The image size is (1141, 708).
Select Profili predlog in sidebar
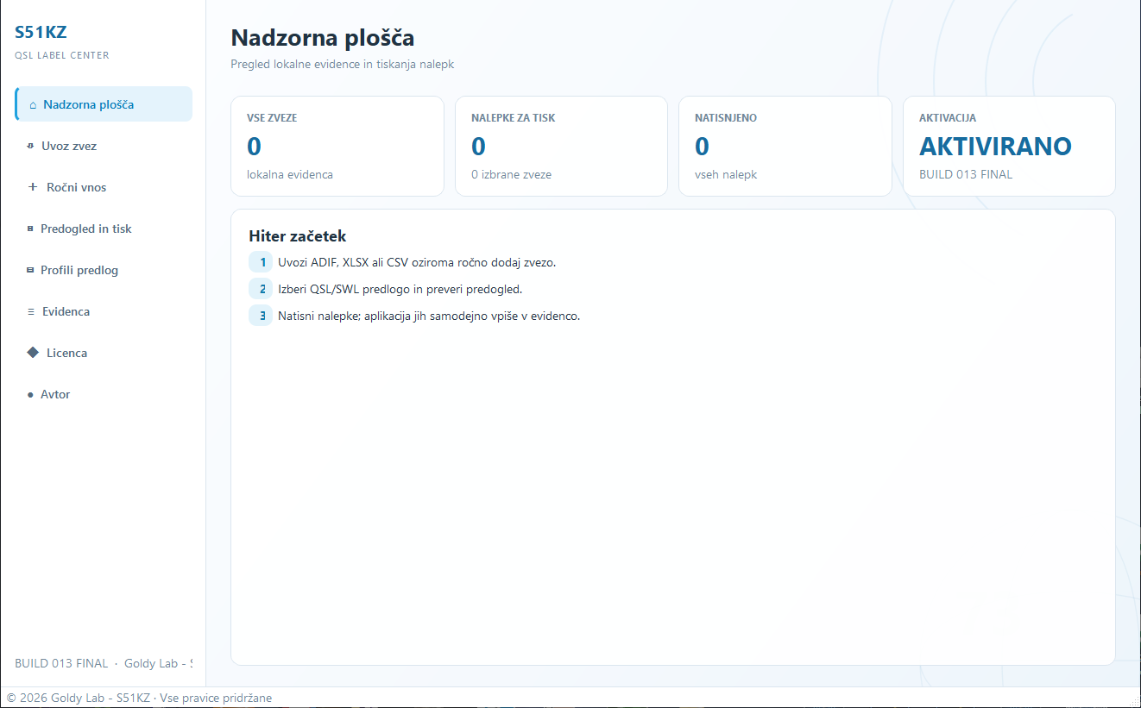tap(104, 270)
